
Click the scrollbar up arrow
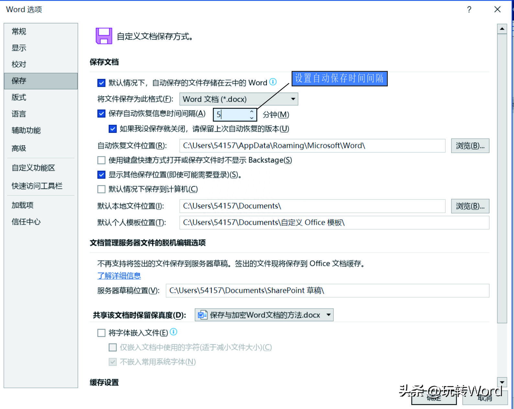[x=502, y=29]
